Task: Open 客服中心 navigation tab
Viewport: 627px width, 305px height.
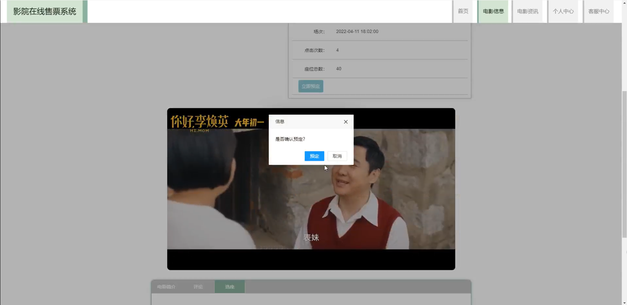Action: tap(599, 11)
